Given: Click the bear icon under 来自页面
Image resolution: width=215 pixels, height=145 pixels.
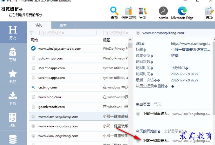Looking at the screenshot, I should click(x=138, y=114).
